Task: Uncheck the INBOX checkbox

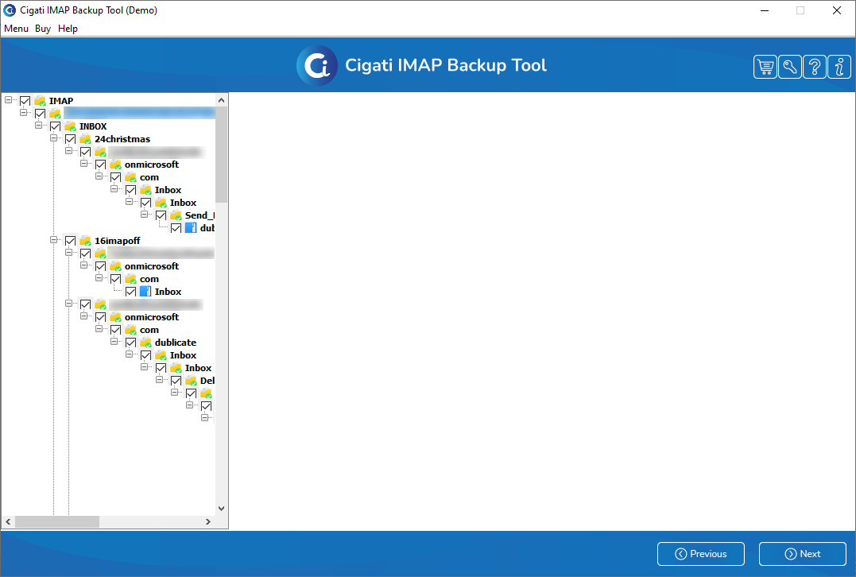Action: pos(55,126)
